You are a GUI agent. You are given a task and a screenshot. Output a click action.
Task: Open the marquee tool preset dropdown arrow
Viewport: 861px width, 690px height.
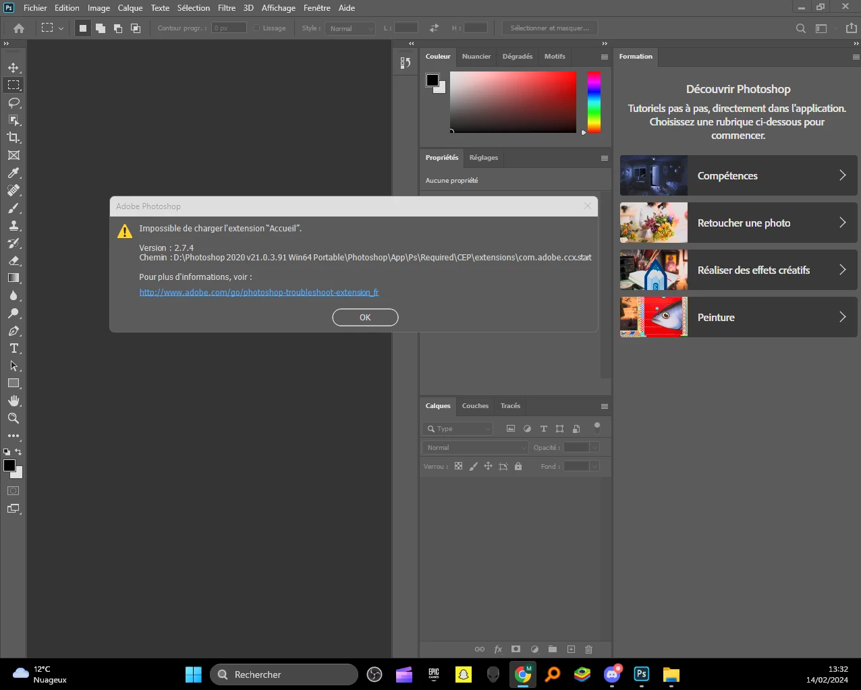click(x=61, y=28)
